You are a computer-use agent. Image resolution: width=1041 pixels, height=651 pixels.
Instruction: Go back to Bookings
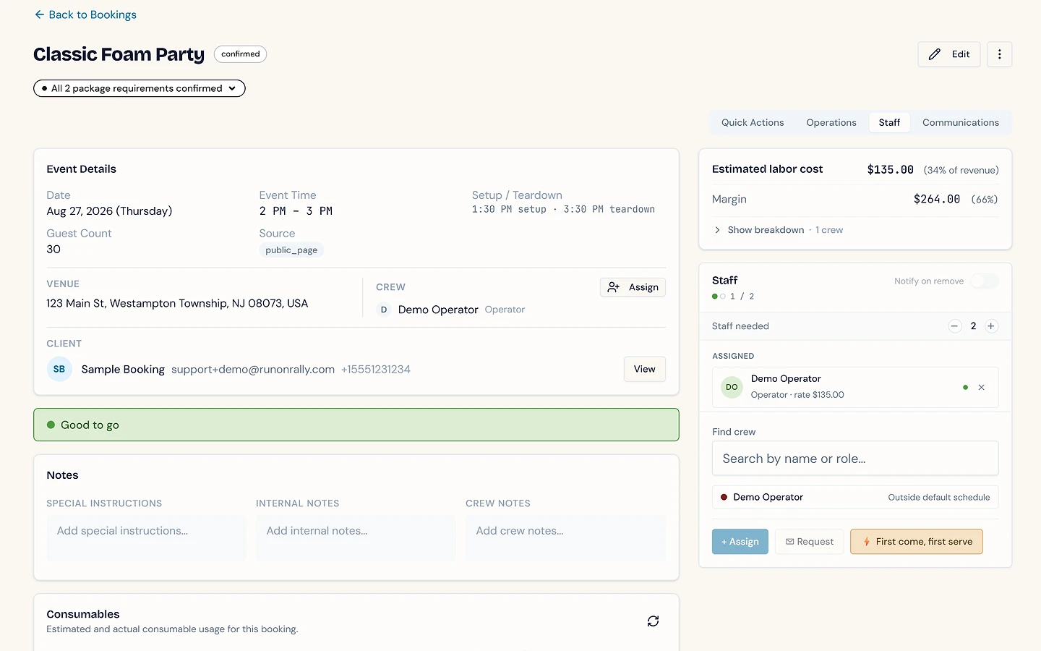pos(85,14)
